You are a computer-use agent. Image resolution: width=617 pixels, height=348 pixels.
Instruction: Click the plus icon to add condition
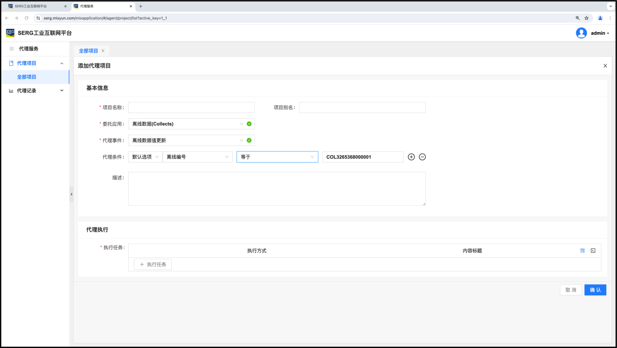click(x=411, y=157)
